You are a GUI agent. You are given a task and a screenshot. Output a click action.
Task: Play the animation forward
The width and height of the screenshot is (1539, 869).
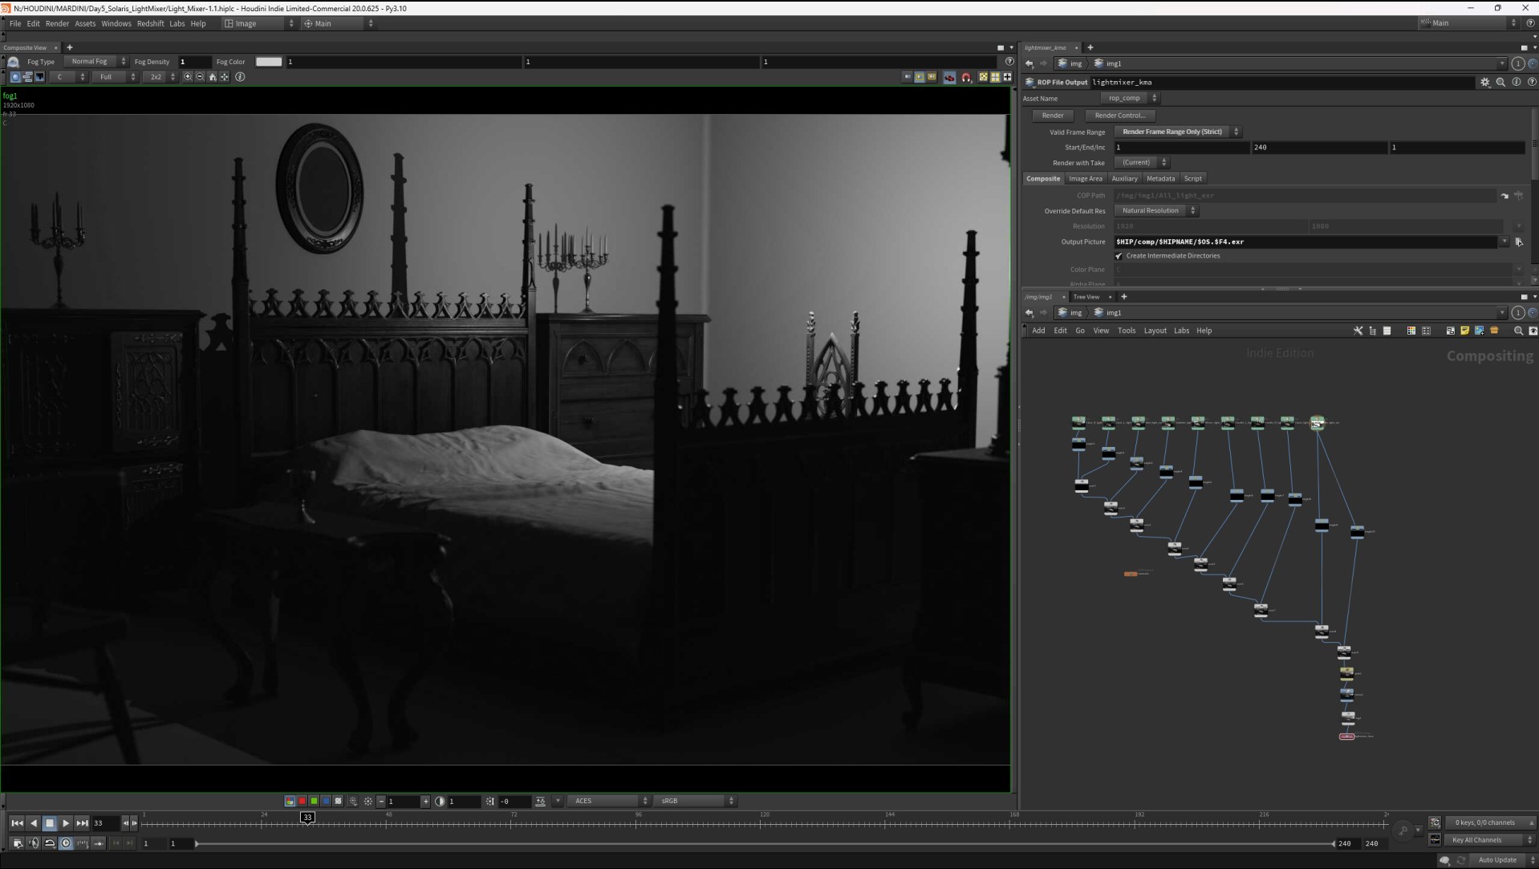point(66,823)
